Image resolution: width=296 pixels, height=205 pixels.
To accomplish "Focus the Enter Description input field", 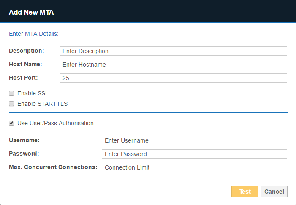I will coord(173,51).
